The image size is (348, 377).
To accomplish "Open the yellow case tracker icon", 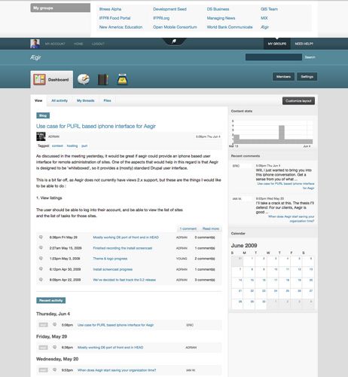I will pyautogui.click(x=122, y=79).
